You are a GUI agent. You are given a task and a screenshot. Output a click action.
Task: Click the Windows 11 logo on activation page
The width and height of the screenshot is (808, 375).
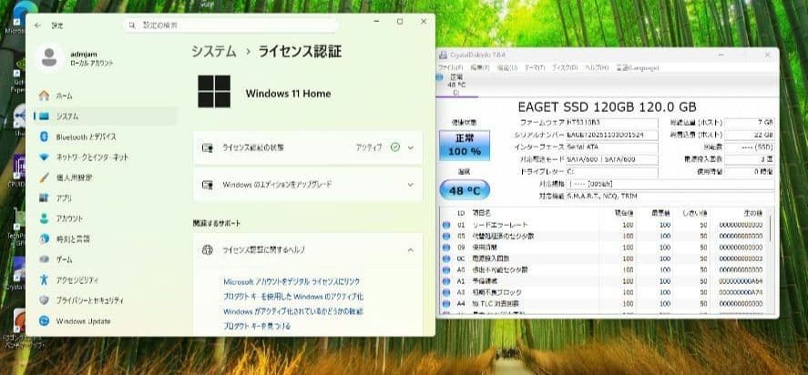pyautogui.click(x=214, y=92)
